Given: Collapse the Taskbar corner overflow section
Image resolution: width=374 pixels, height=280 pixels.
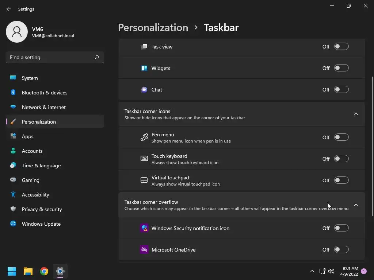Looking at the screenshot, I should click(356, 205).
